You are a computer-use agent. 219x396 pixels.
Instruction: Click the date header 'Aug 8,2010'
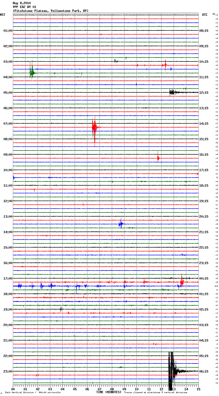click(22, 3)
